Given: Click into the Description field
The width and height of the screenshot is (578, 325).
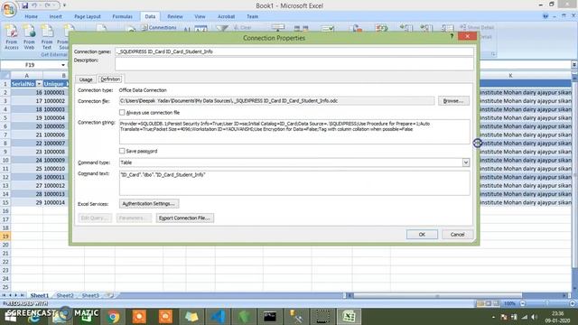Looking at the screenshot, I should [294, 64].
